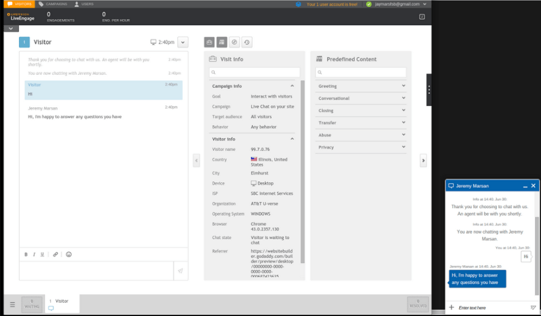Click the scrollbar in the Visit Info panel

(303, 172)
